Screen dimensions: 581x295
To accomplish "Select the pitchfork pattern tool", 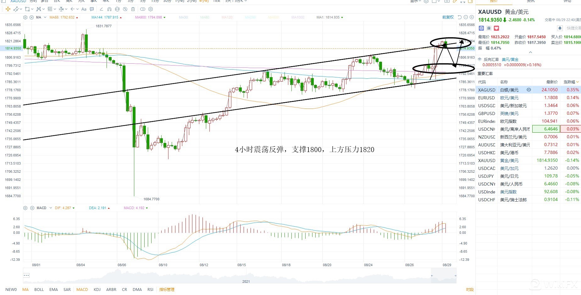I will [39, 9].
